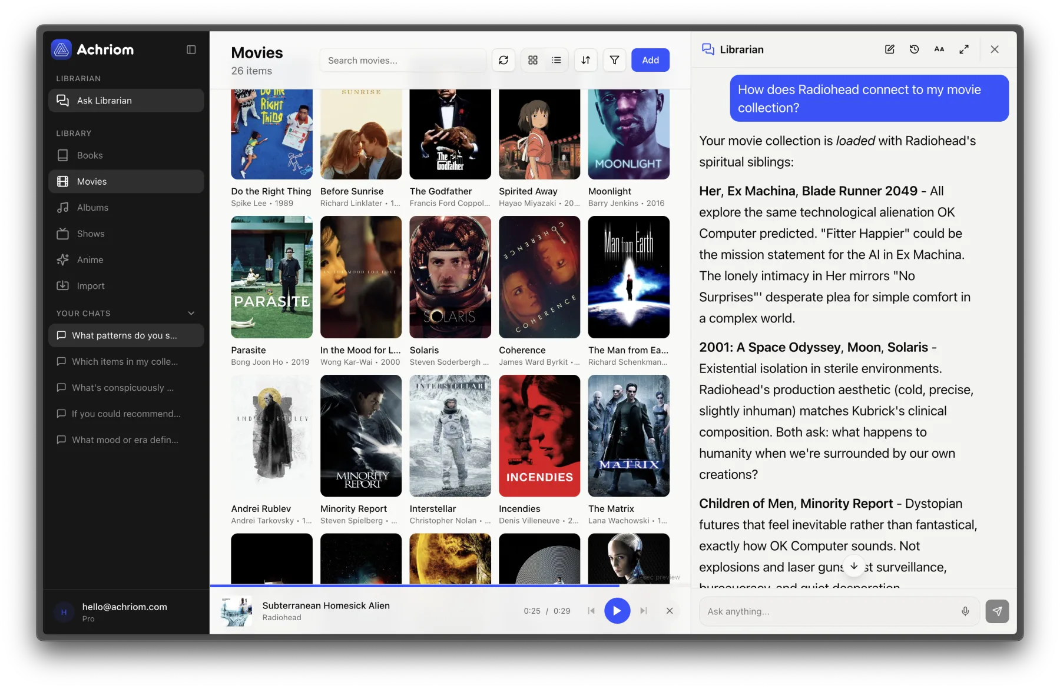Click the 'Bong Joon Ho • 2019' caption
The width and height of the screenshot is (1060, 689).
pyautogui.click(x=270, y=362)
